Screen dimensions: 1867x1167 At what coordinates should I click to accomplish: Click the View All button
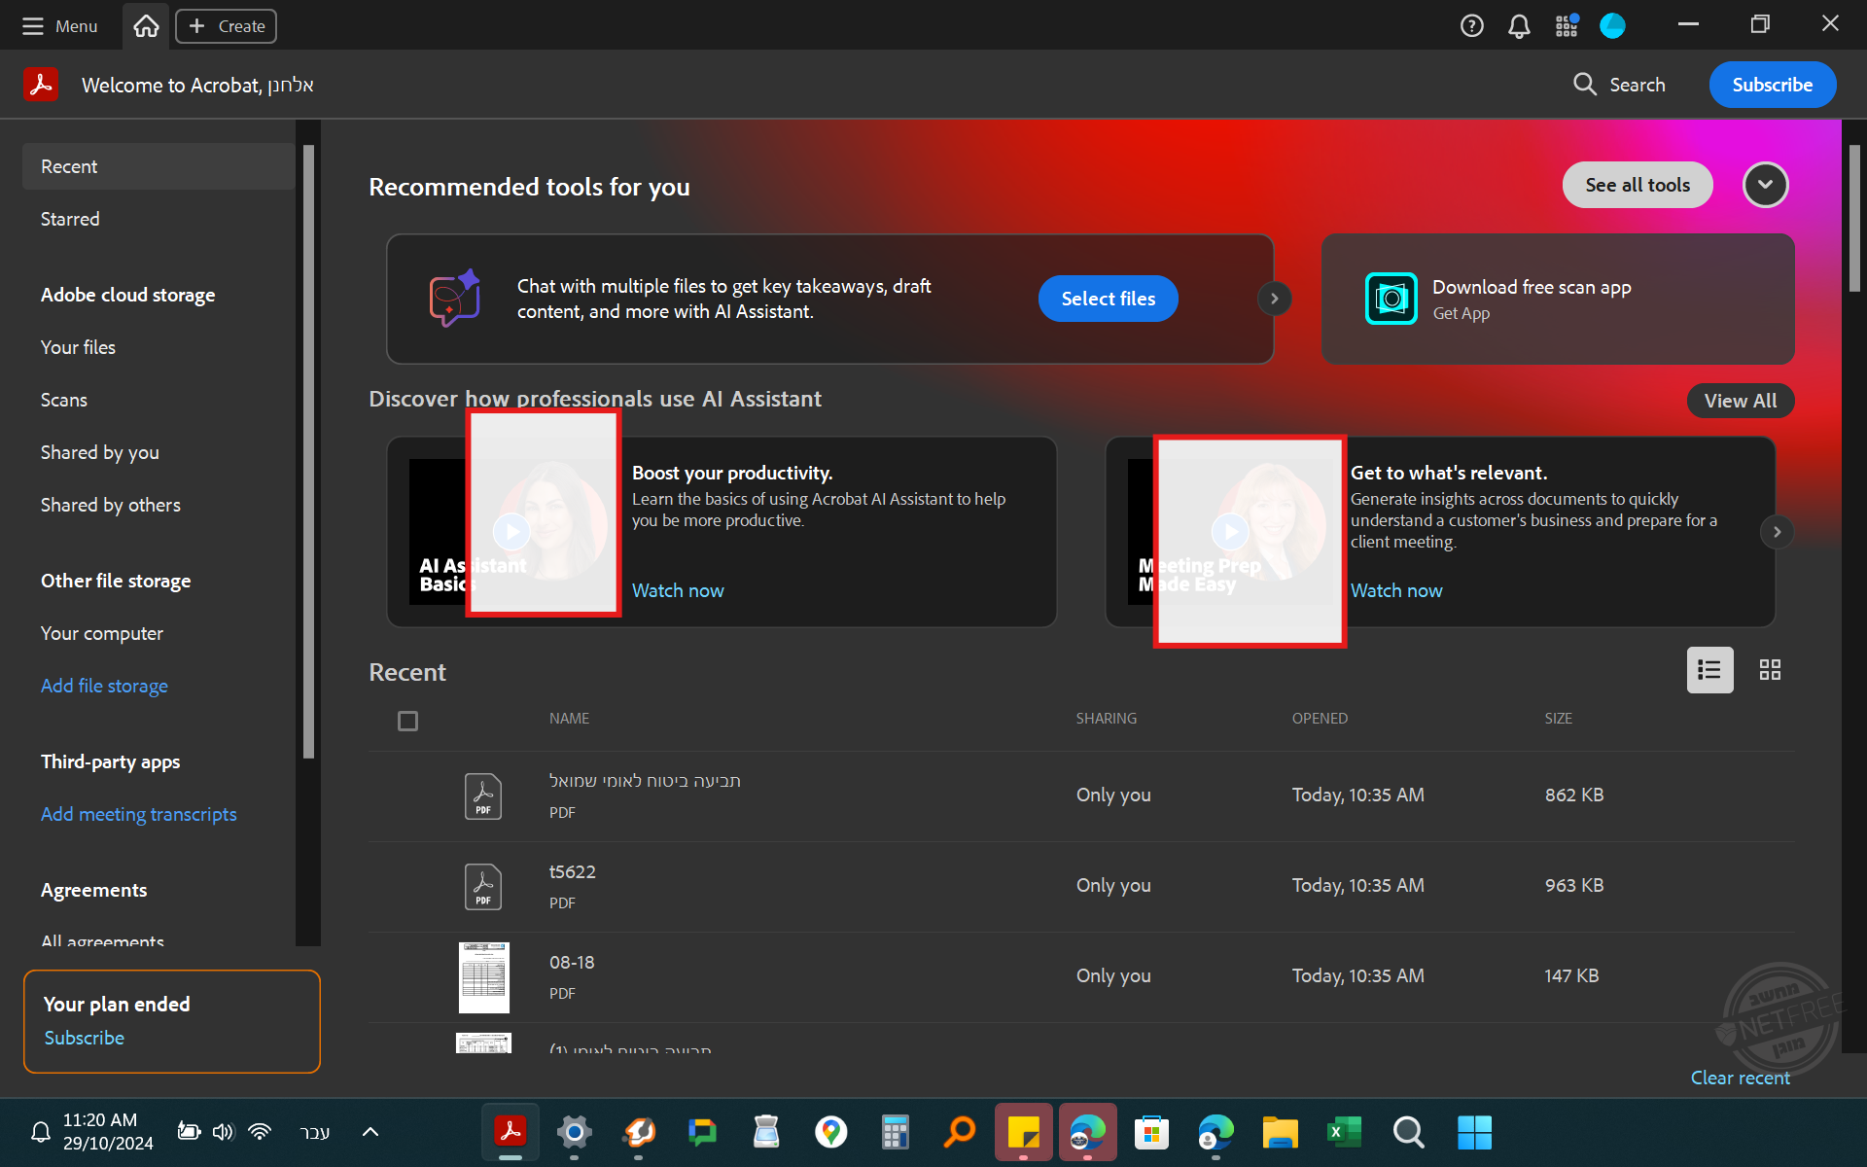click(1740, 401)
